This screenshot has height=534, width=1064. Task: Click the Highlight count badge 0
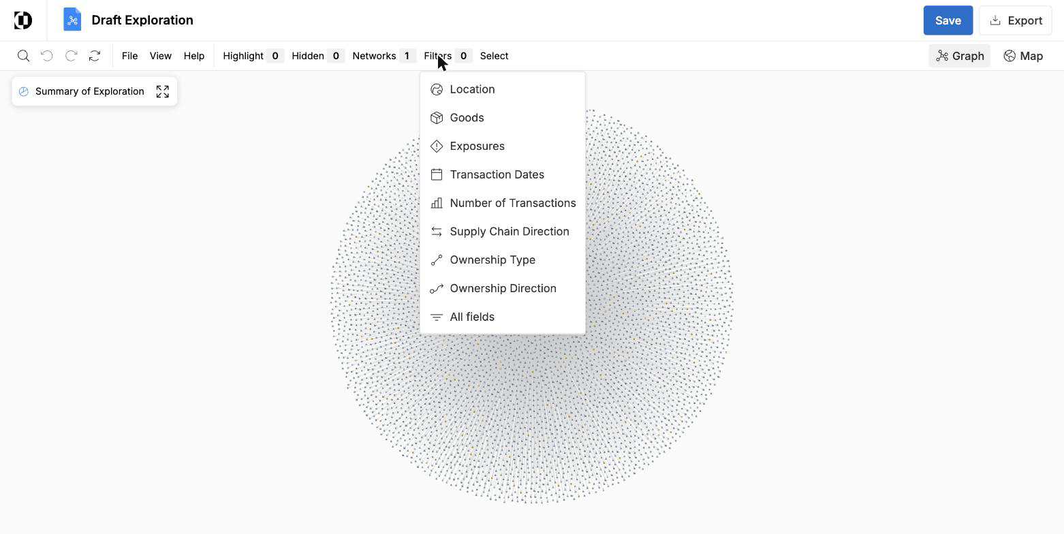(x=275, y=56)
